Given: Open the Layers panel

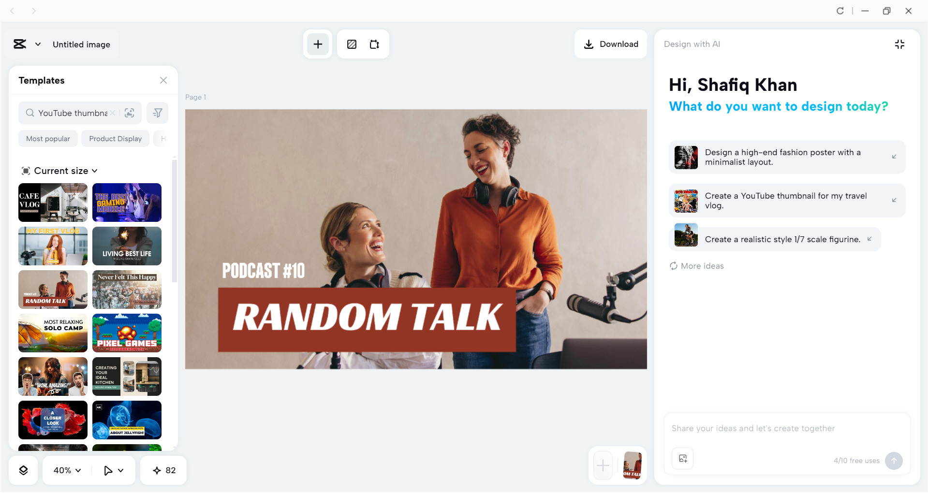Looking at the screenshot, I should (x=23, y=470).
